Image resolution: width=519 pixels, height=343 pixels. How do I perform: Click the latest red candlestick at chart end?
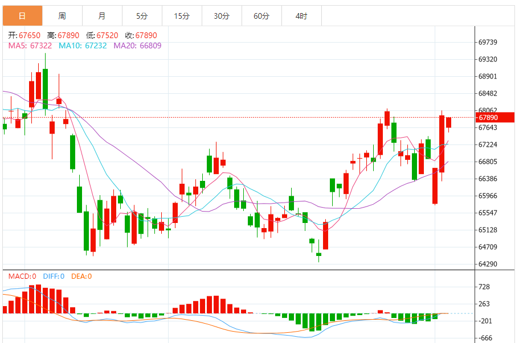(x=448, y=123)
